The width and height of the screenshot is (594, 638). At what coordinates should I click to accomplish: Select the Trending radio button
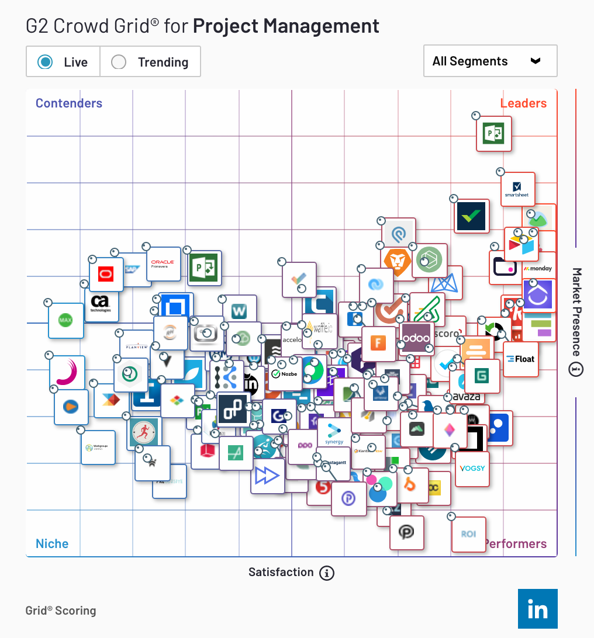(119, 62)
